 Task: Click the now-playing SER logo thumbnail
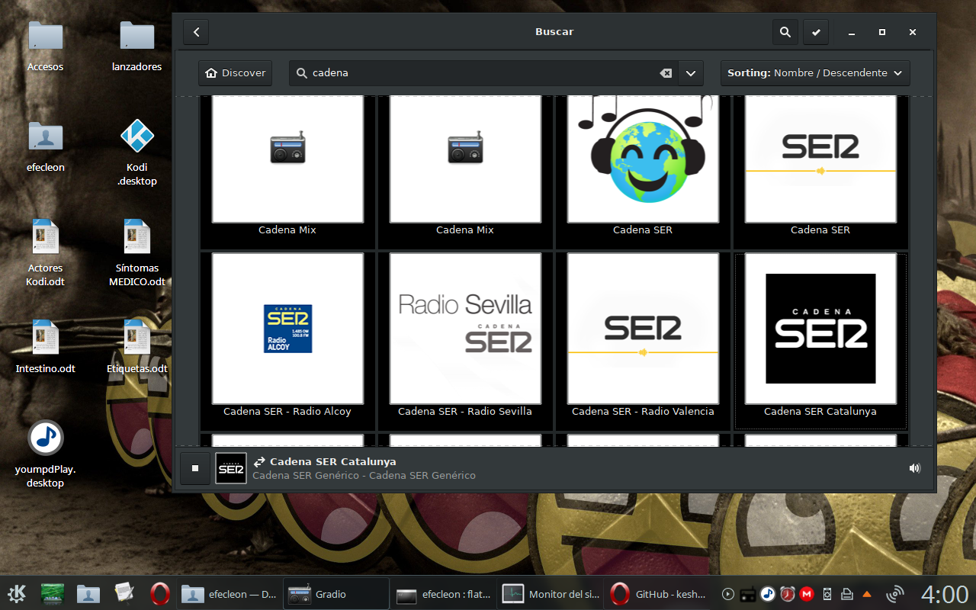pos(231,468)
